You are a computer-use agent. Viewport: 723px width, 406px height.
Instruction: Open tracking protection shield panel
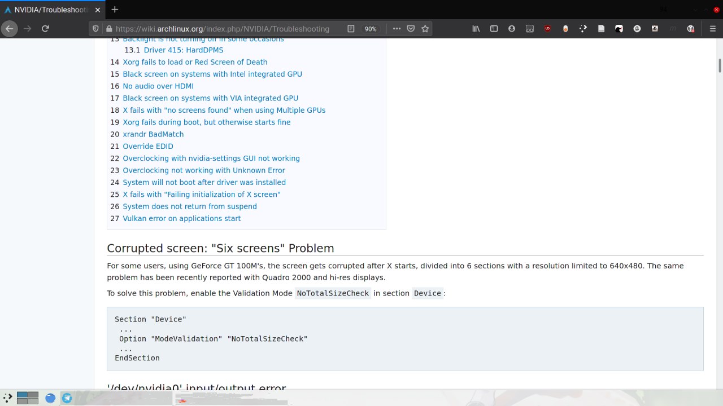point(95,28)
